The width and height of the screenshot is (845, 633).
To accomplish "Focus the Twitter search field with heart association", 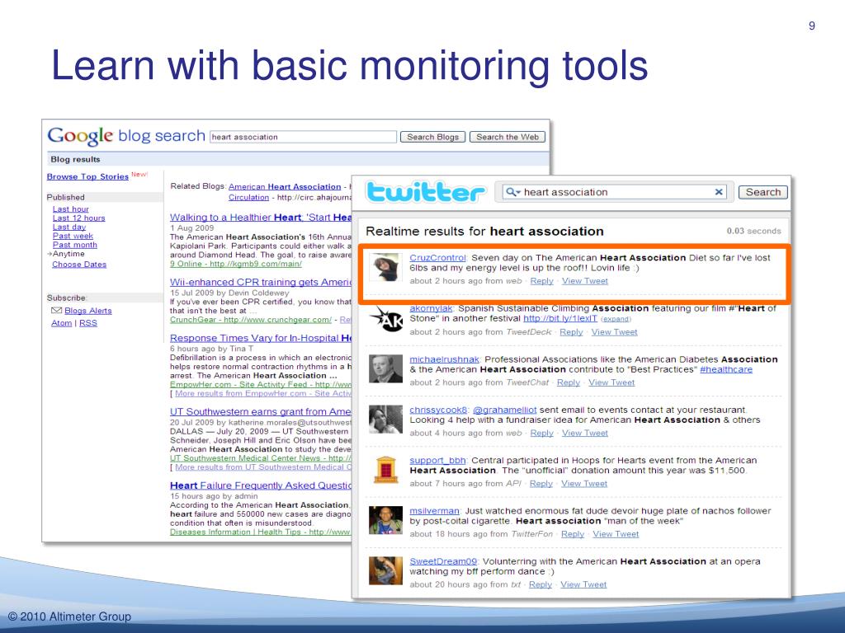I will pos(614,192).
